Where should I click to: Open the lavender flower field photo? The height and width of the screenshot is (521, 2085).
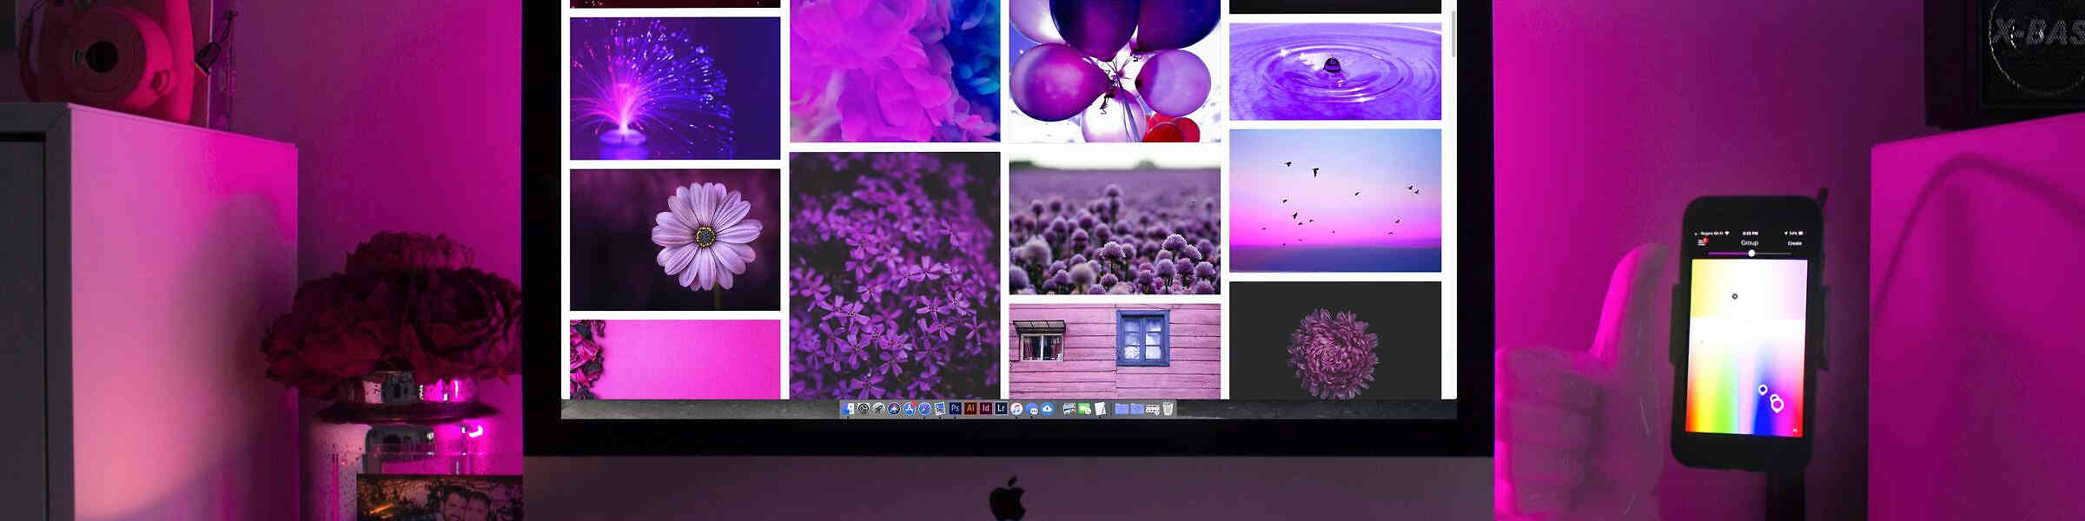[1115, 223]
